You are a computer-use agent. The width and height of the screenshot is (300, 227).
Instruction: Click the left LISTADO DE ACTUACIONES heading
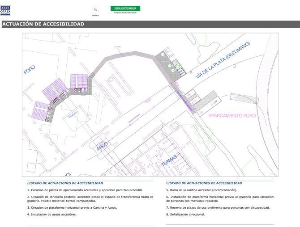tap(65, 183)
